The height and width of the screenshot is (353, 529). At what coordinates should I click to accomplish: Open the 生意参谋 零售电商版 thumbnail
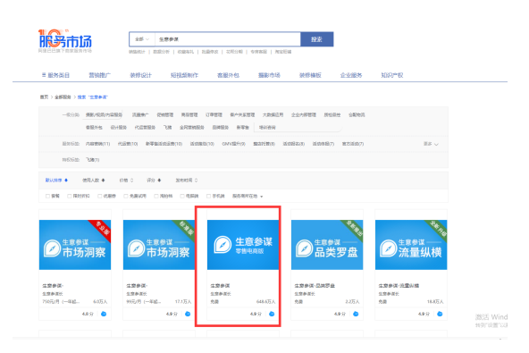[x=243, y=245]
